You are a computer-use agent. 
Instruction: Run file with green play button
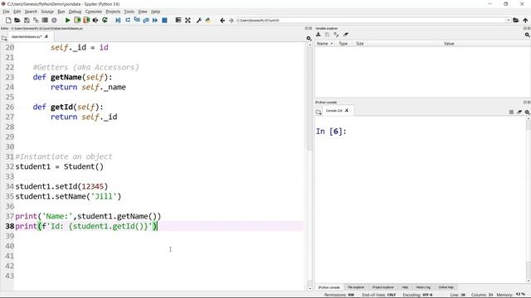pos(68,20)
